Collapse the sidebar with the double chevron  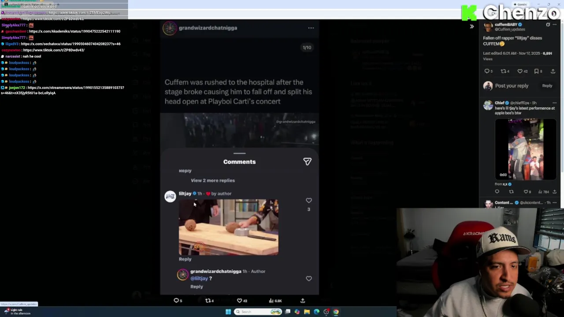(x=472, y=26)
